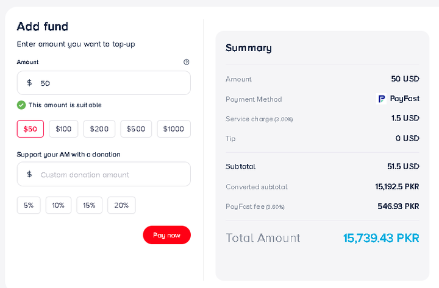Pick the $500 preset amount
The image size is (439, 288).
(136, 128)
